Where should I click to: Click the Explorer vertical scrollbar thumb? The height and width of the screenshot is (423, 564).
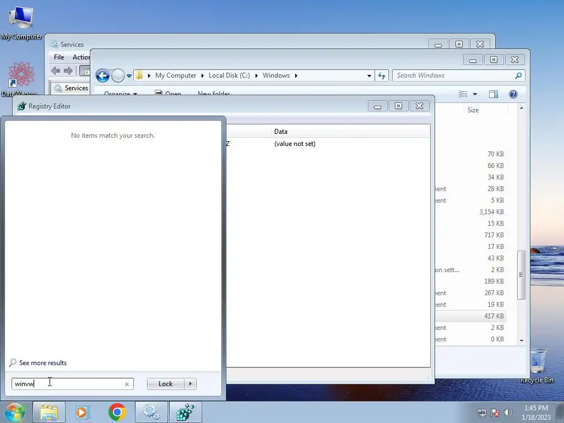[x=521, y=275]
